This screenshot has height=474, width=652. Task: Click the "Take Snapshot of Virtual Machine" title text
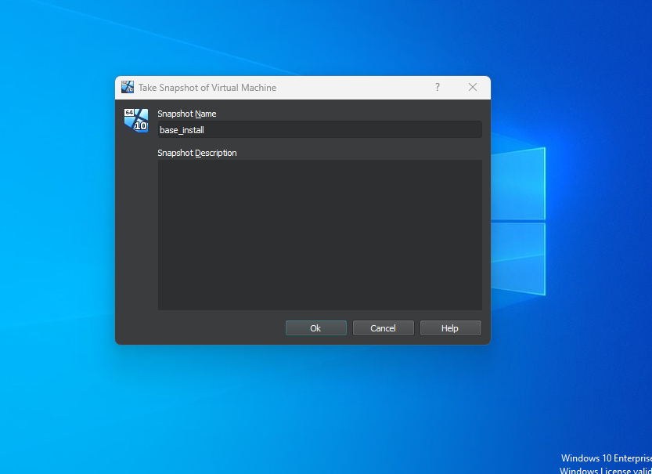(x=207, y=88)
